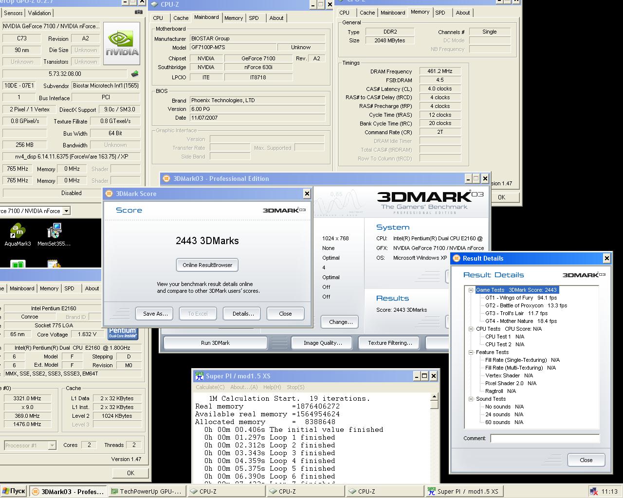Click the Change... button in 3DMark03
Image resolution: width=623 pixels, height=498 pixels.
point(340,322)
